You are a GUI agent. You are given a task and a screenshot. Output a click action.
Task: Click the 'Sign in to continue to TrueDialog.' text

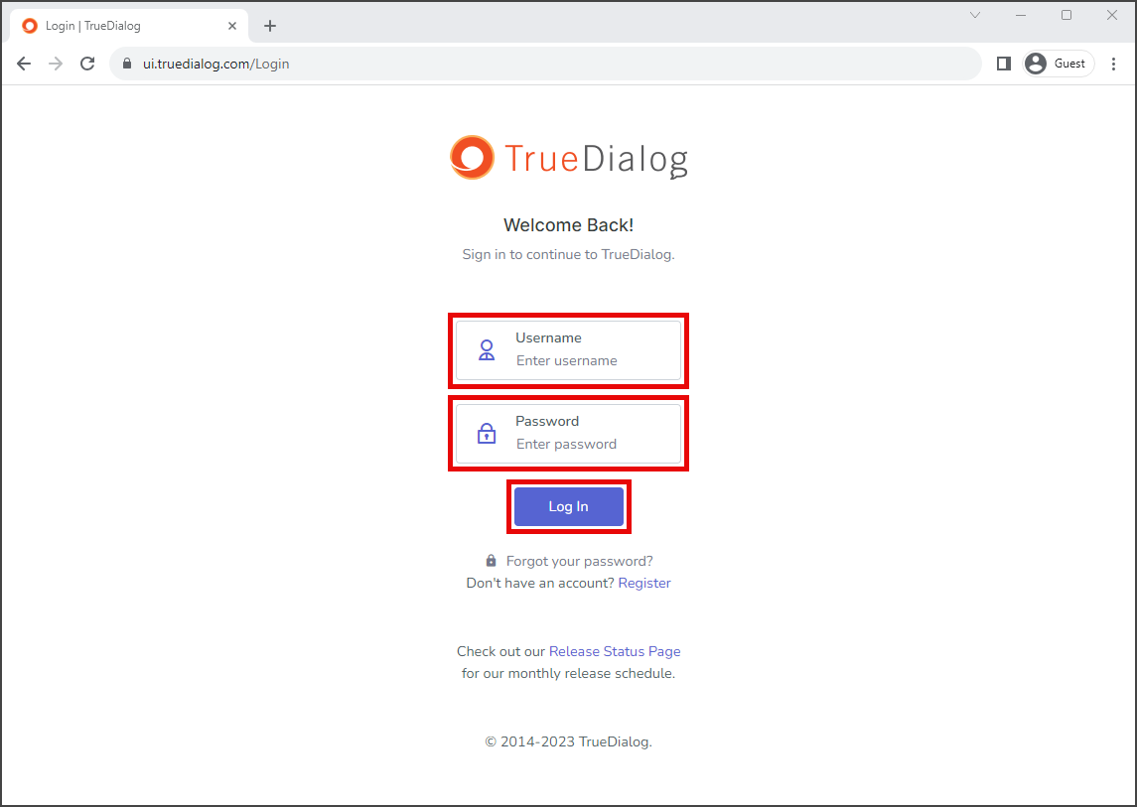point(568,254)
